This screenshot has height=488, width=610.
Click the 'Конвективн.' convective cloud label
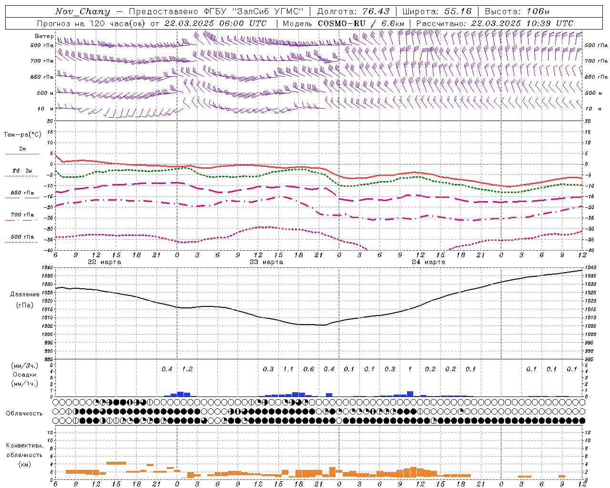(24, 446)
